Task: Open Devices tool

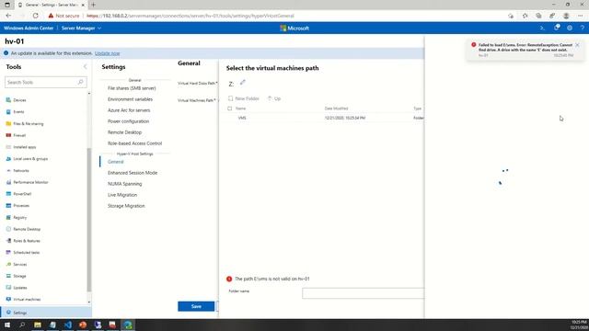Action: pos(19,100)
